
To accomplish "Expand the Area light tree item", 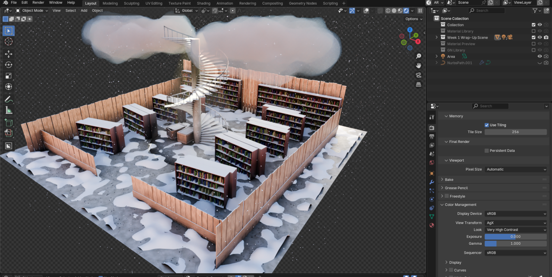I will point(436,57).
